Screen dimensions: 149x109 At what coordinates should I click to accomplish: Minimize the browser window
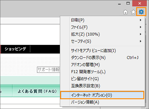point(119,4)
